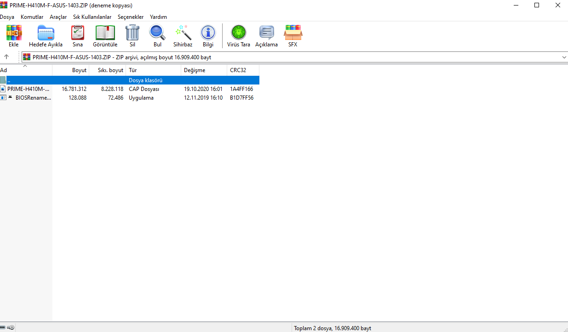
Task: Click the key icon in status bar
Action: (x=11, y=328)
